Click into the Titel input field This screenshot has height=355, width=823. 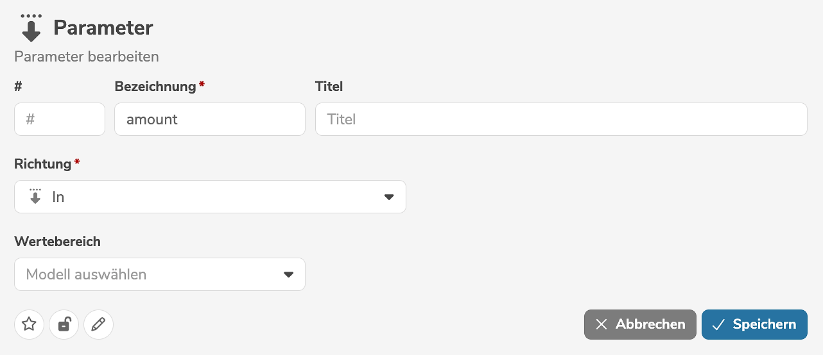pos(560,119)
